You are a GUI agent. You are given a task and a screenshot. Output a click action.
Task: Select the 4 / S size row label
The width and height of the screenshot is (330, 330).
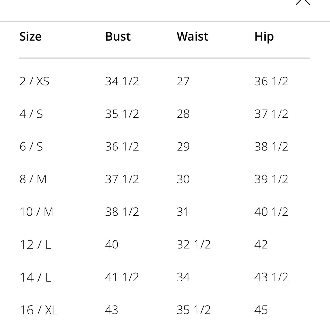31,114
